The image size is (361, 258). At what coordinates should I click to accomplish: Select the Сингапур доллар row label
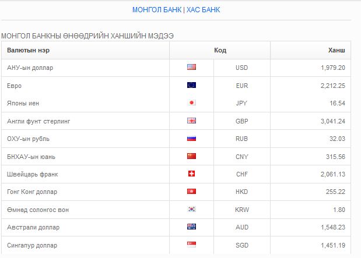32,245
